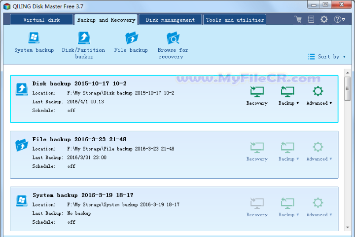
Task: Click the scrollbar up arrow
Action: pos(348,73)
